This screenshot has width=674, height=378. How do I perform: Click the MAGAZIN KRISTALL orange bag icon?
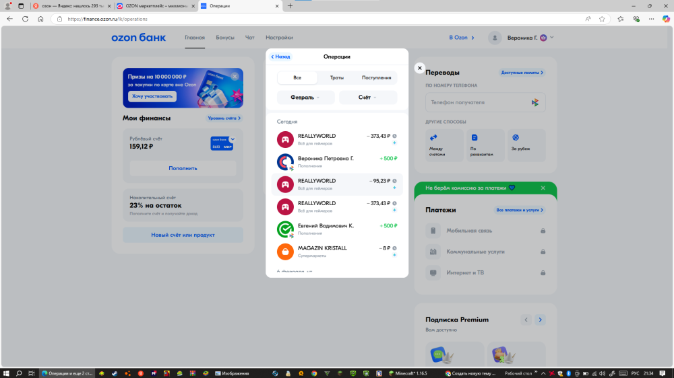click(x=285, y=252)
